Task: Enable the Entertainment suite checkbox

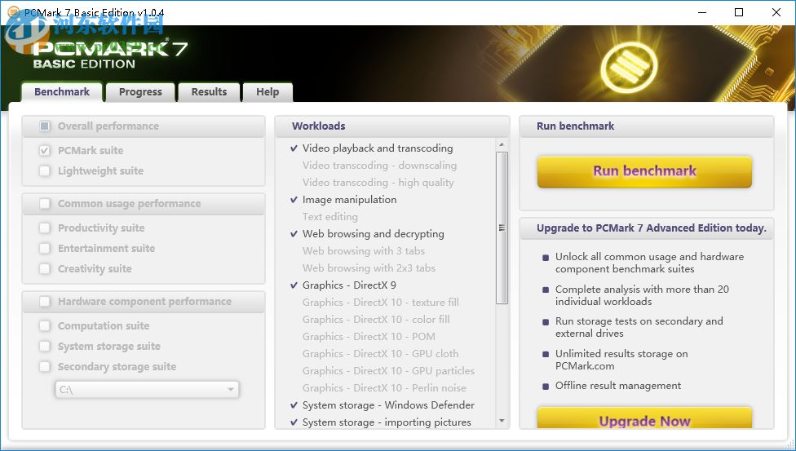Action: 45,249
